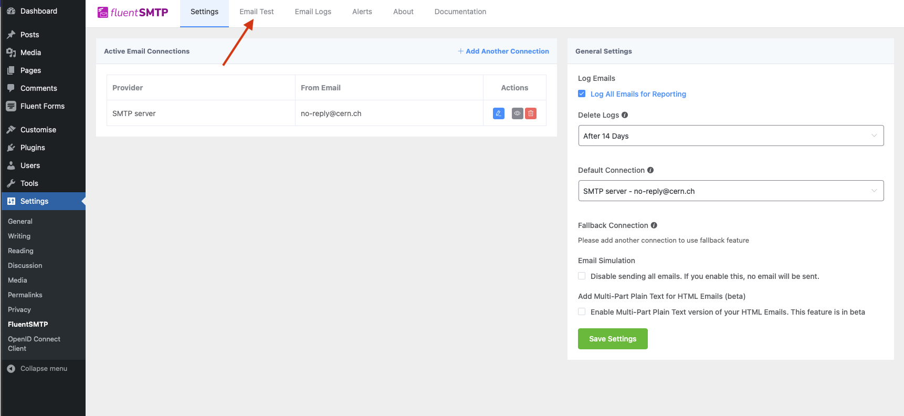Click the Plugins plug icon

(11, 148)
